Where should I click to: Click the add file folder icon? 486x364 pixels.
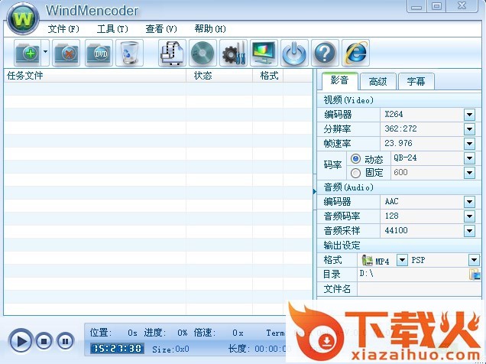(28, 53)
